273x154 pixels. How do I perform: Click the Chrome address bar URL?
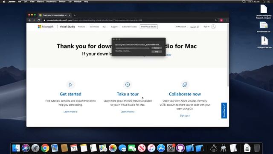pos(94,20)
